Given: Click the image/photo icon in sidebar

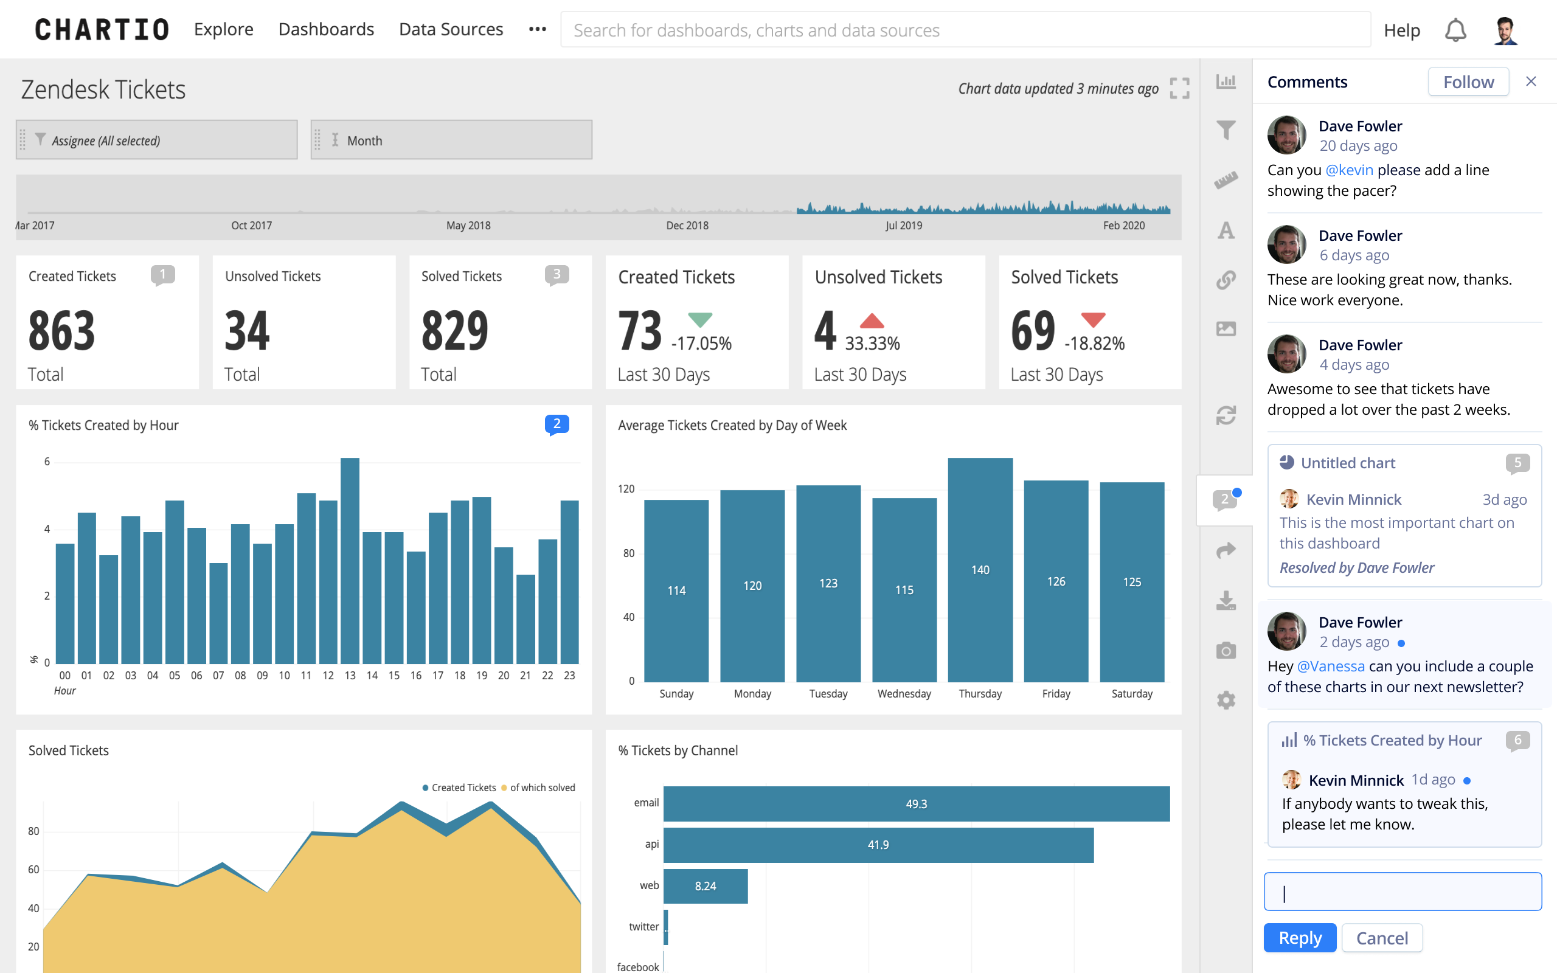Looking at the screenshot, I should tap(1226, 330).
